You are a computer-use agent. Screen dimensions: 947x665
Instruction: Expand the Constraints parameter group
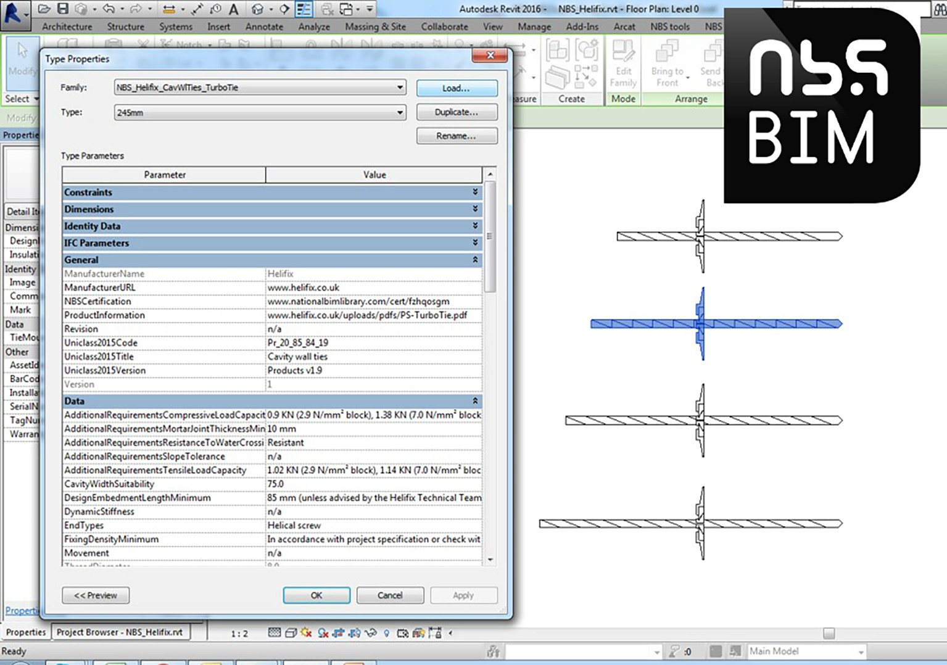point(474,192)
